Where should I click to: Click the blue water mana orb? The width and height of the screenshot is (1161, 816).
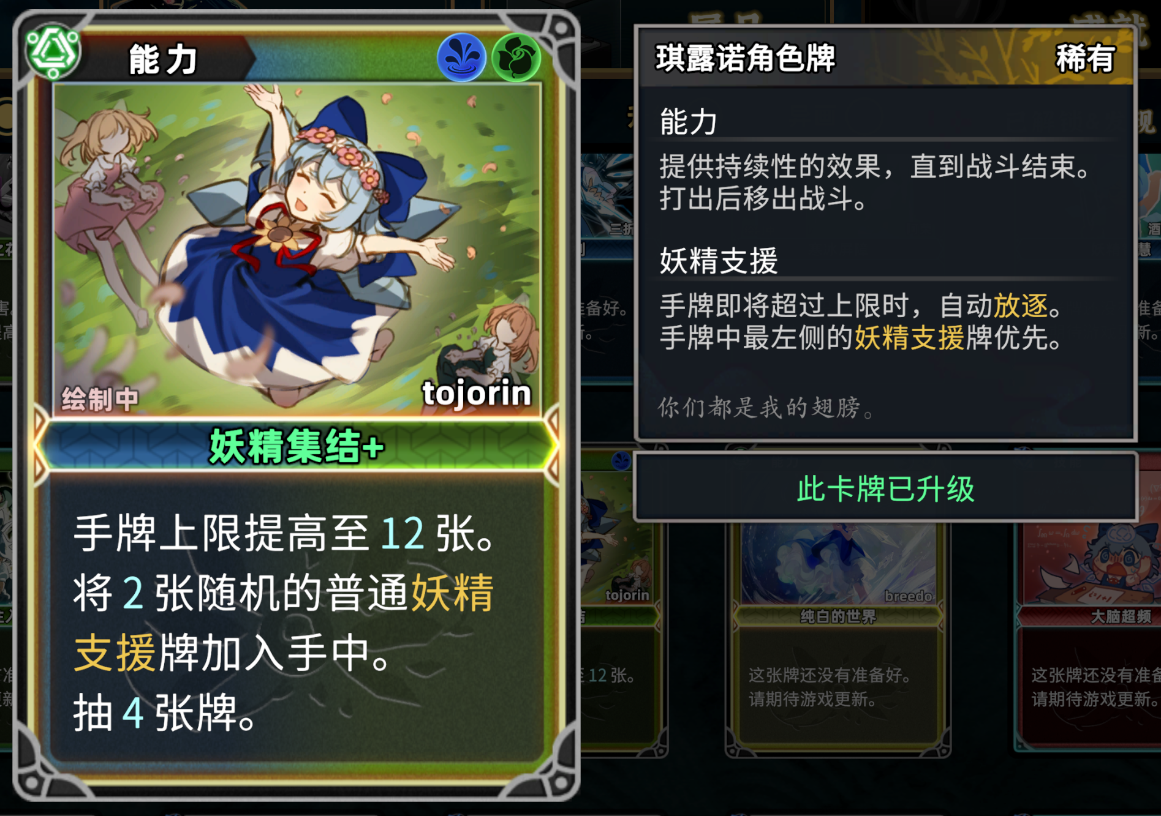pos(461,57)
